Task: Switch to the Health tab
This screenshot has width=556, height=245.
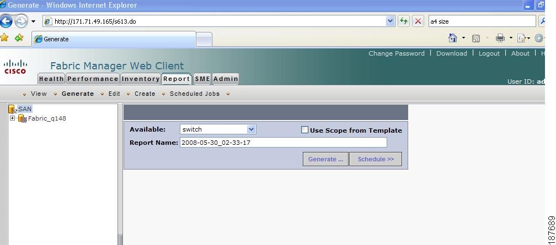Action: pos(51,79)
